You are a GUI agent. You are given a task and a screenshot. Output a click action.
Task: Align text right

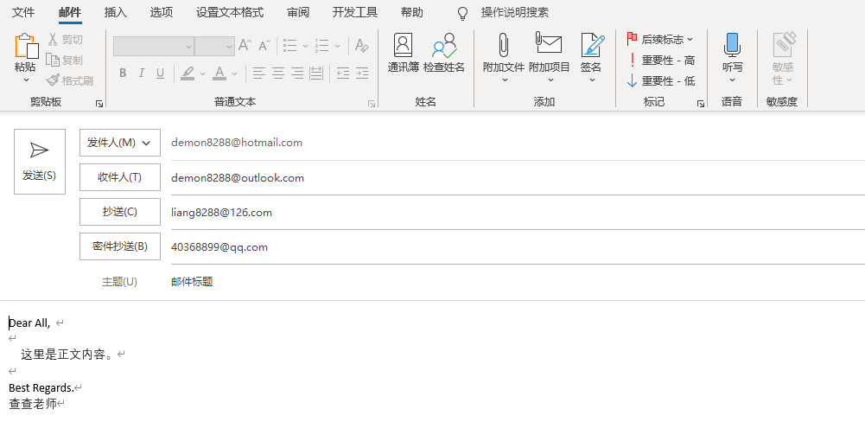[297, 73]
